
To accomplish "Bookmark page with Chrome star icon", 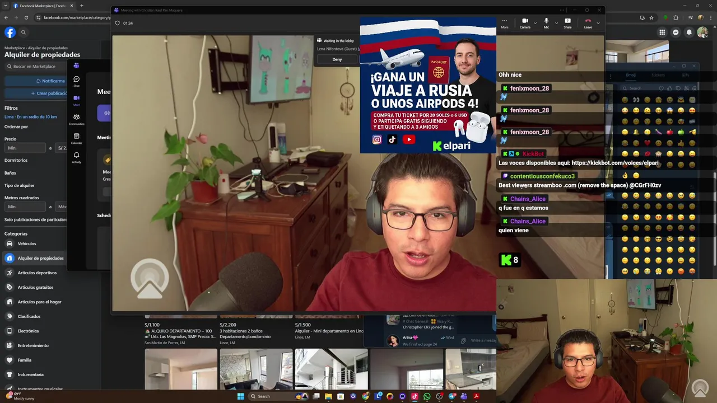I will [651, 17].
